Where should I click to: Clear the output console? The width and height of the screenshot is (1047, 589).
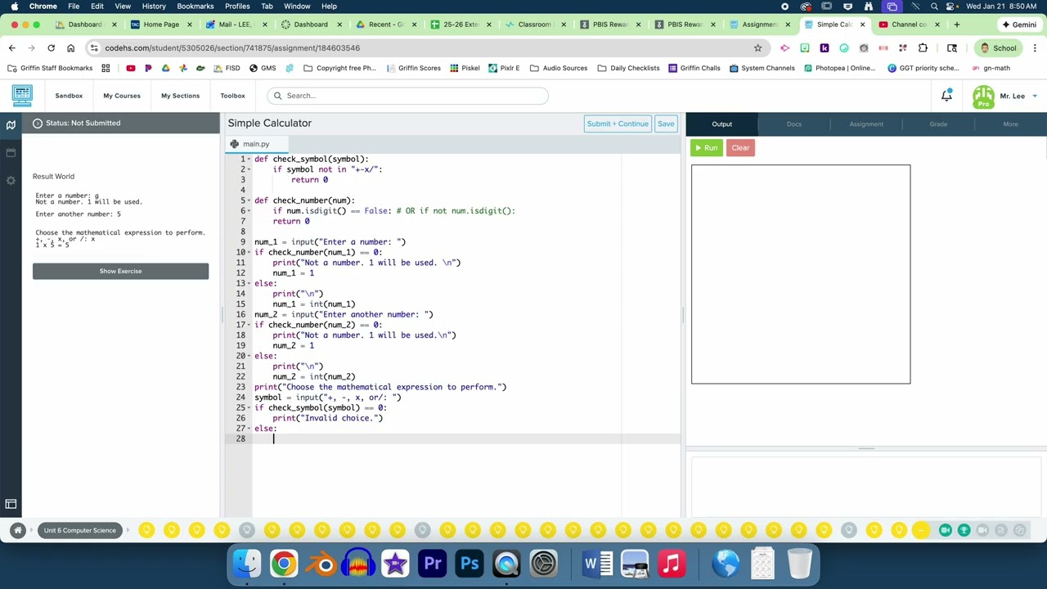[x=740, y=148]
